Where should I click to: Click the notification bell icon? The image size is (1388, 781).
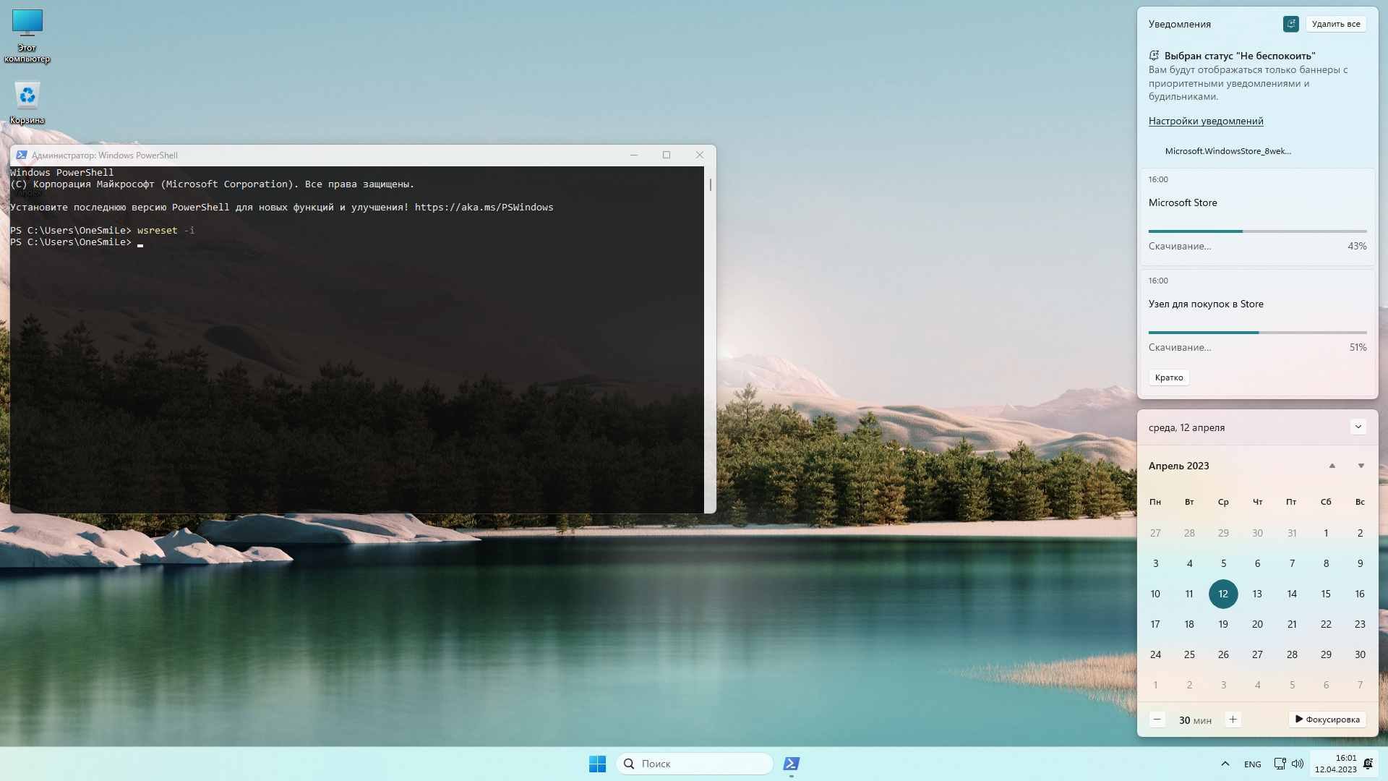click(1370, 763)
